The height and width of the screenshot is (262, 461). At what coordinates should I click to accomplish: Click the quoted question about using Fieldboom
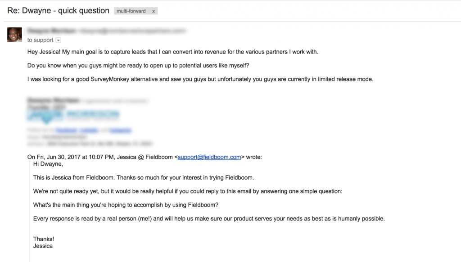pyautogui.click(x=126, y=205)
